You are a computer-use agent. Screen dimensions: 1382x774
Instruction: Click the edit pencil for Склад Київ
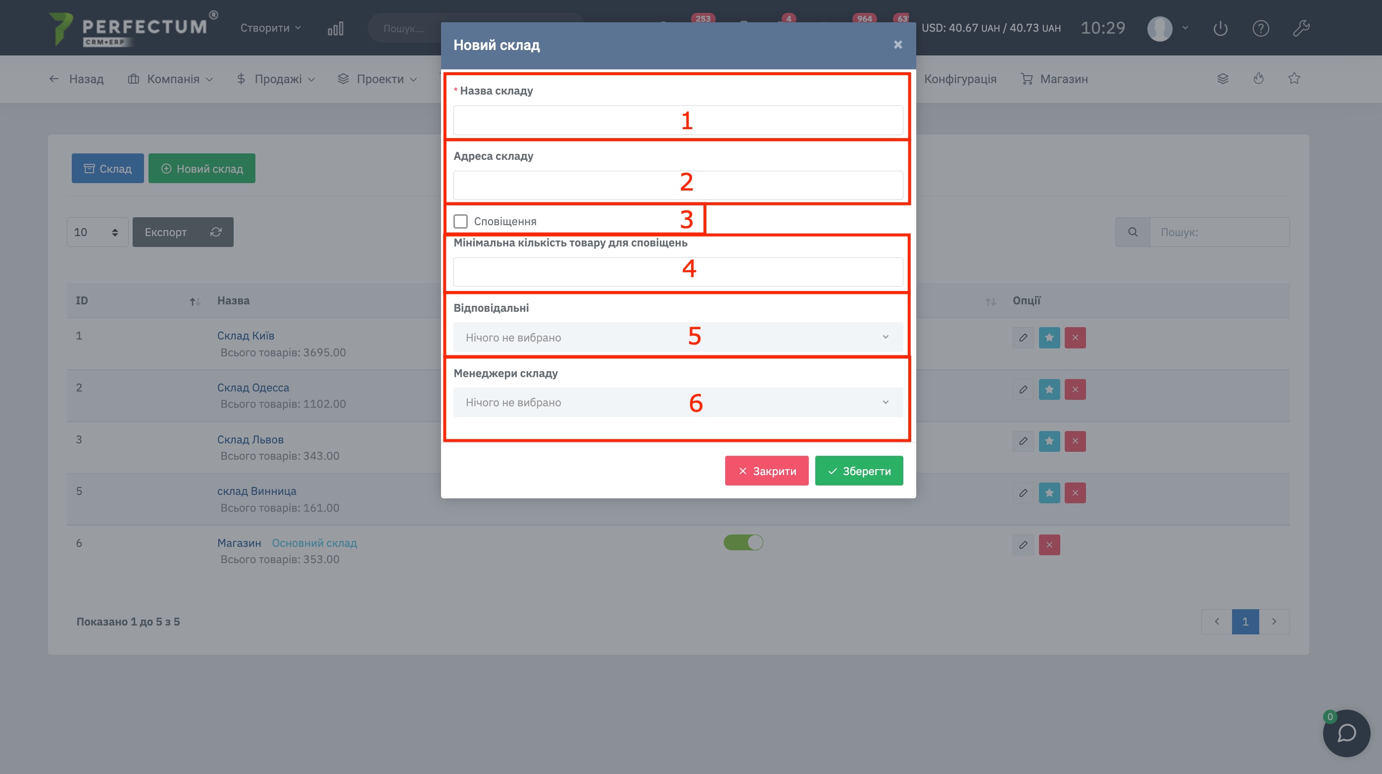1023,338
